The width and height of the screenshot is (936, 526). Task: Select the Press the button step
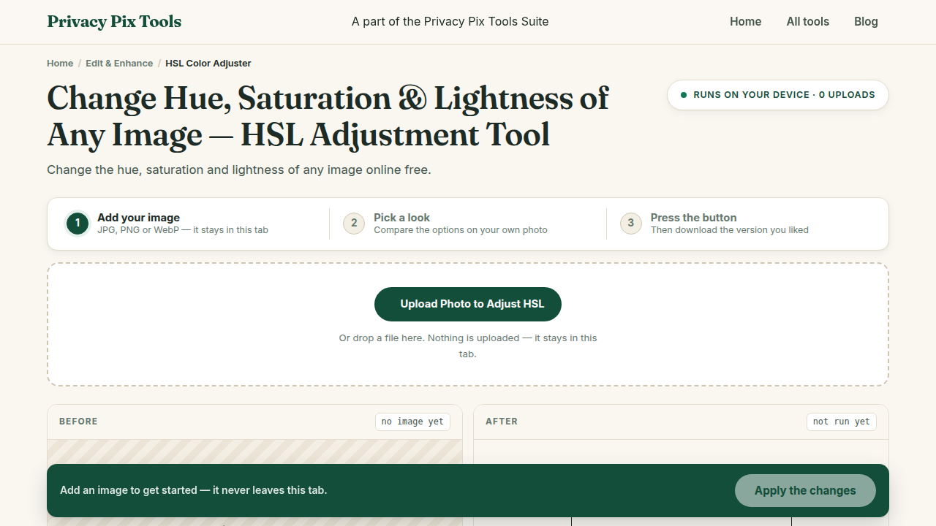(x=744, y=224)
